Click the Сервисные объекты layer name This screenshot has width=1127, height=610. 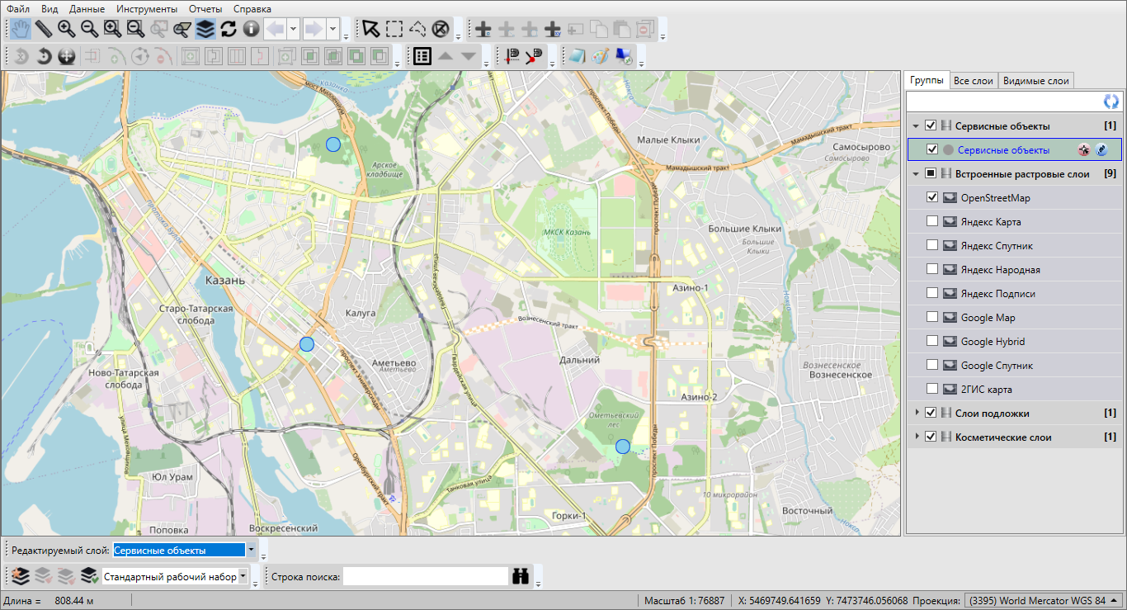tap(1003, 150)
